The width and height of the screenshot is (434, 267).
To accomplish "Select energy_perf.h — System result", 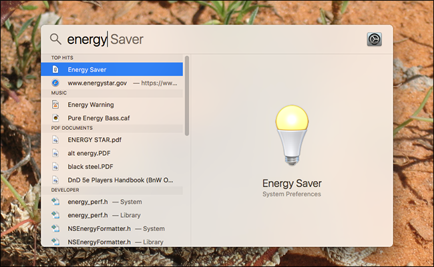I will [x=112, y=202].
